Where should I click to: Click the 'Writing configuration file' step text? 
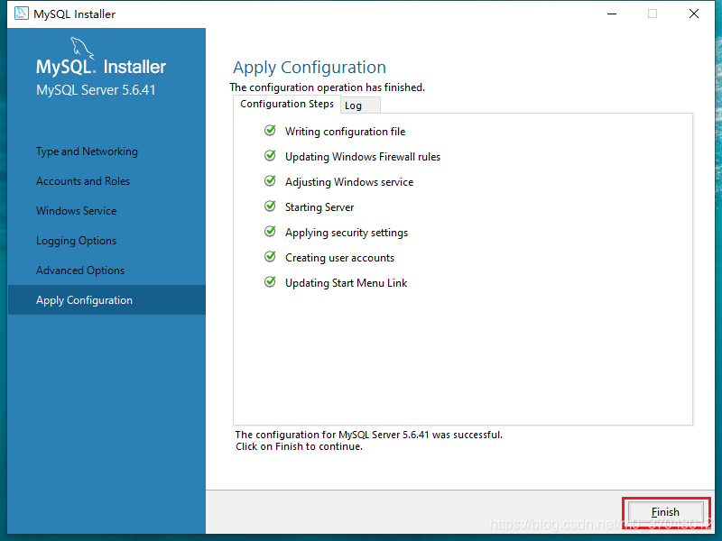pyautogui.click(x=346, y=132)
